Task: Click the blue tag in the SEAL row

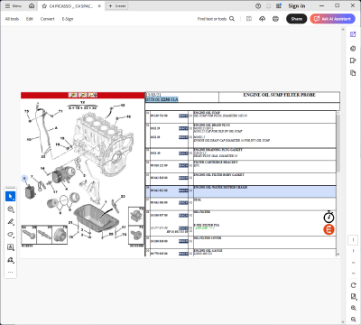Action: [x=183, y=203]
